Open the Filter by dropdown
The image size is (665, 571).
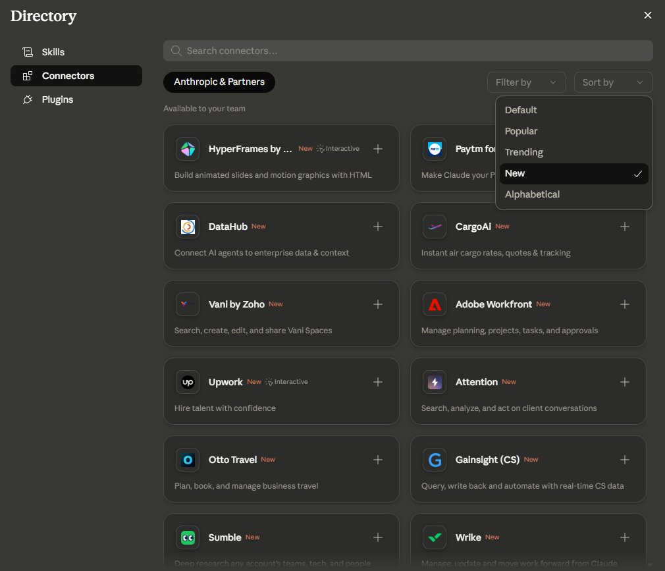click(x=526, y=82)
